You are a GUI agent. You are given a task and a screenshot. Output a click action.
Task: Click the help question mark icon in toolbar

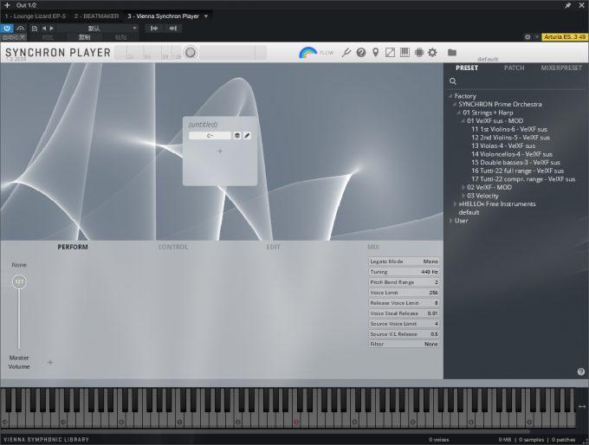click(x=361, y=53)
